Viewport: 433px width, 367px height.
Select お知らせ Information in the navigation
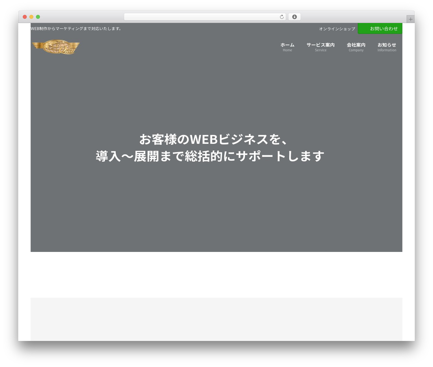387,47
